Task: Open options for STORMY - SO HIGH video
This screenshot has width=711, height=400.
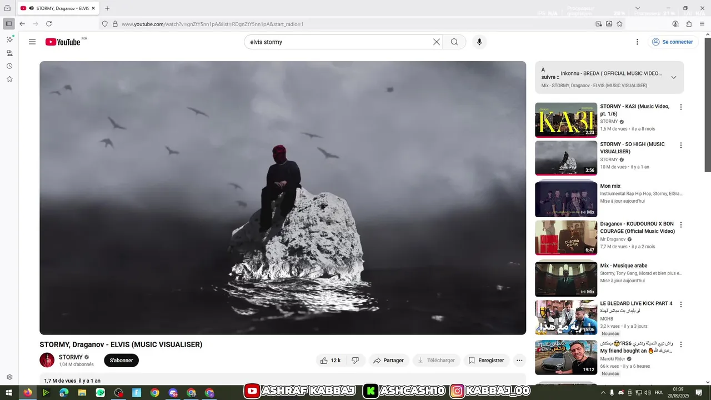Action: [681, 145]
